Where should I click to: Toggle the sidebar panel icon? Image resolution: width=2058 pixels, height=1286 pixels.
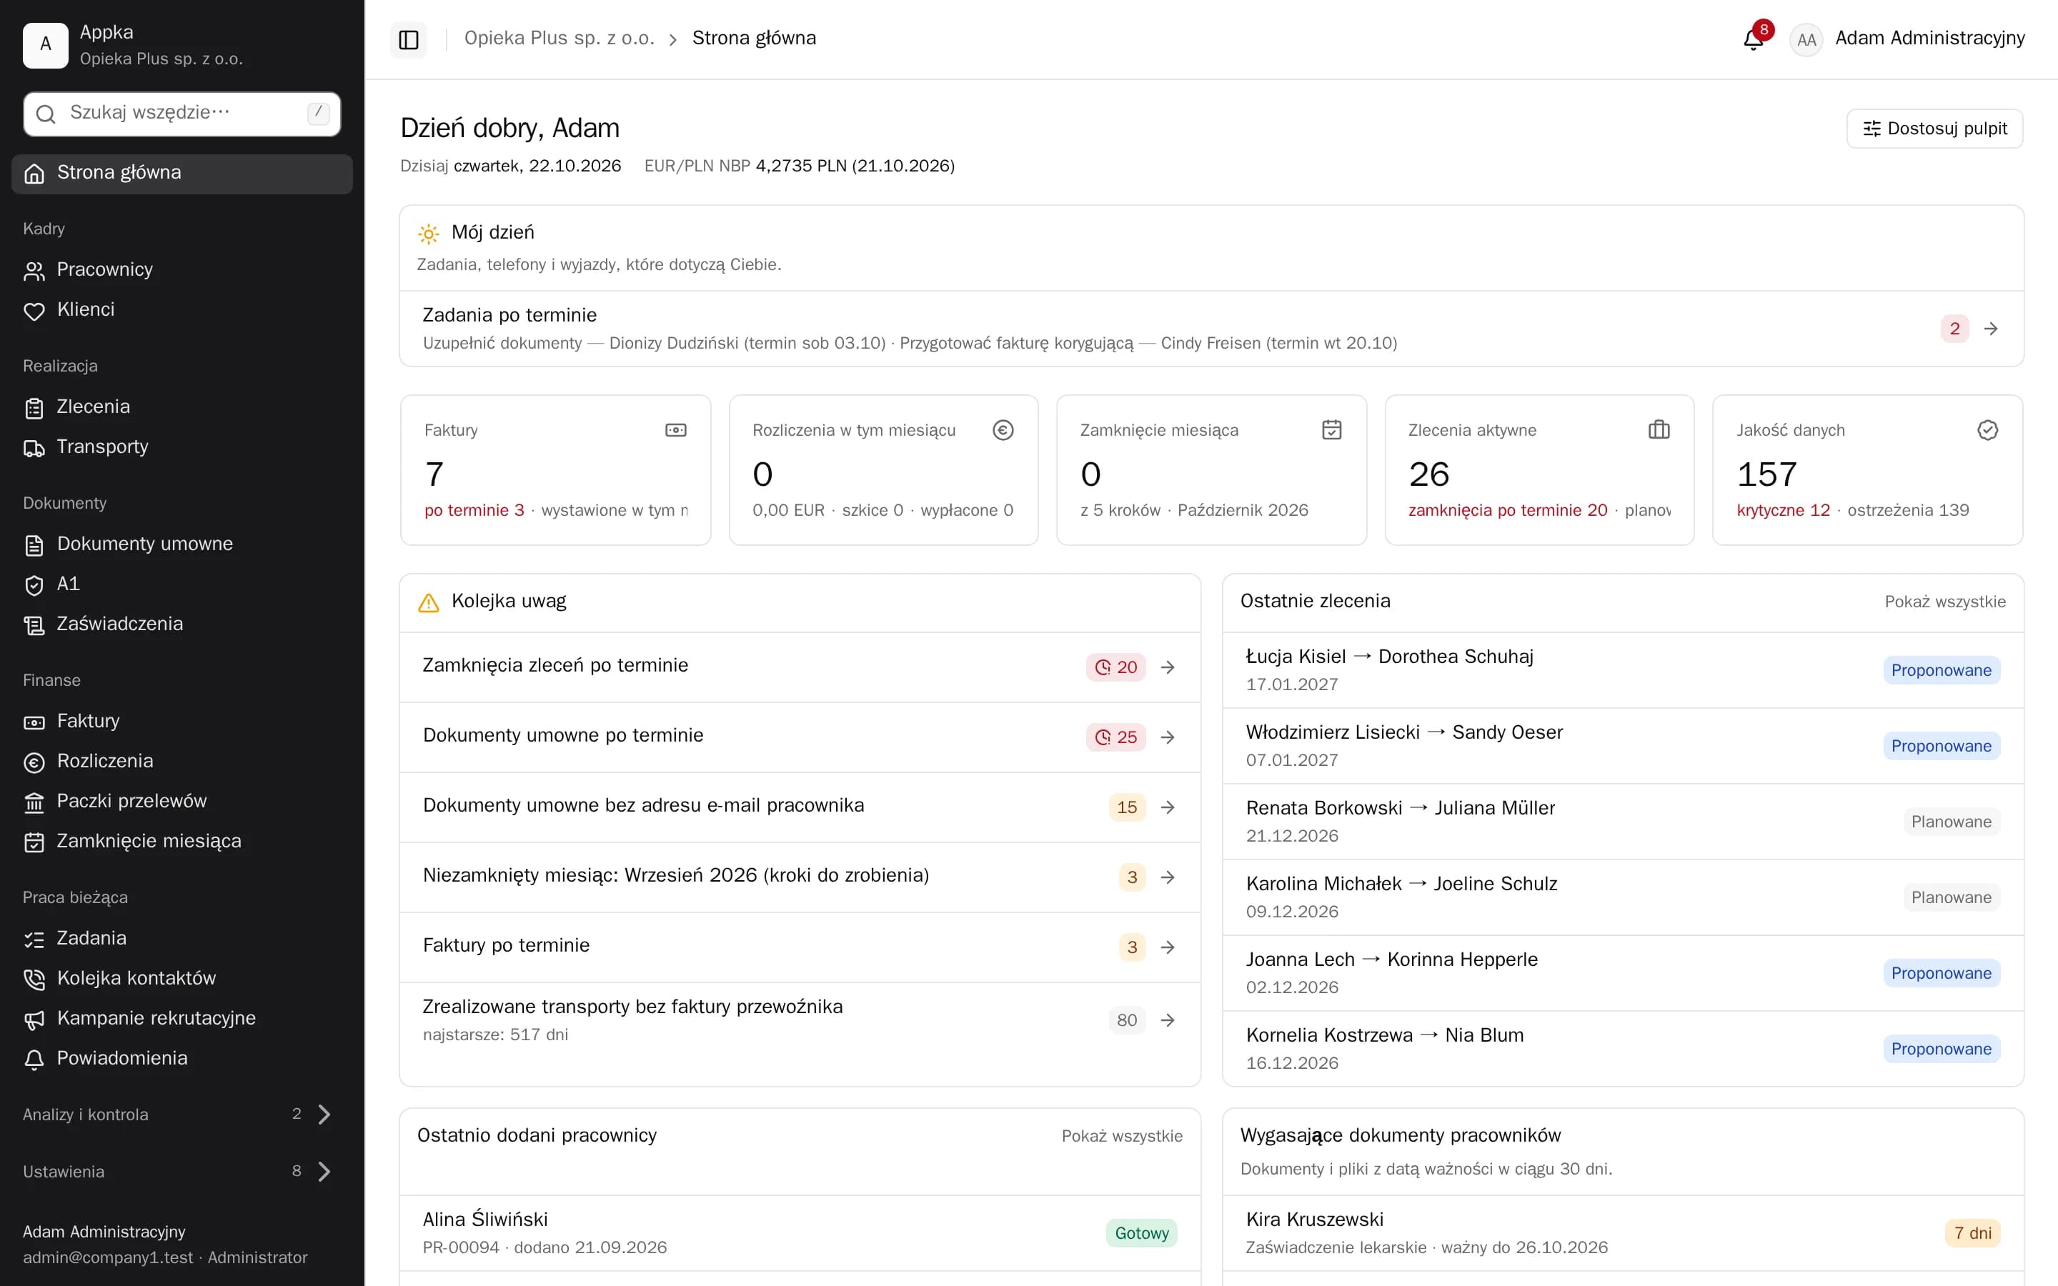click(408, 39)
